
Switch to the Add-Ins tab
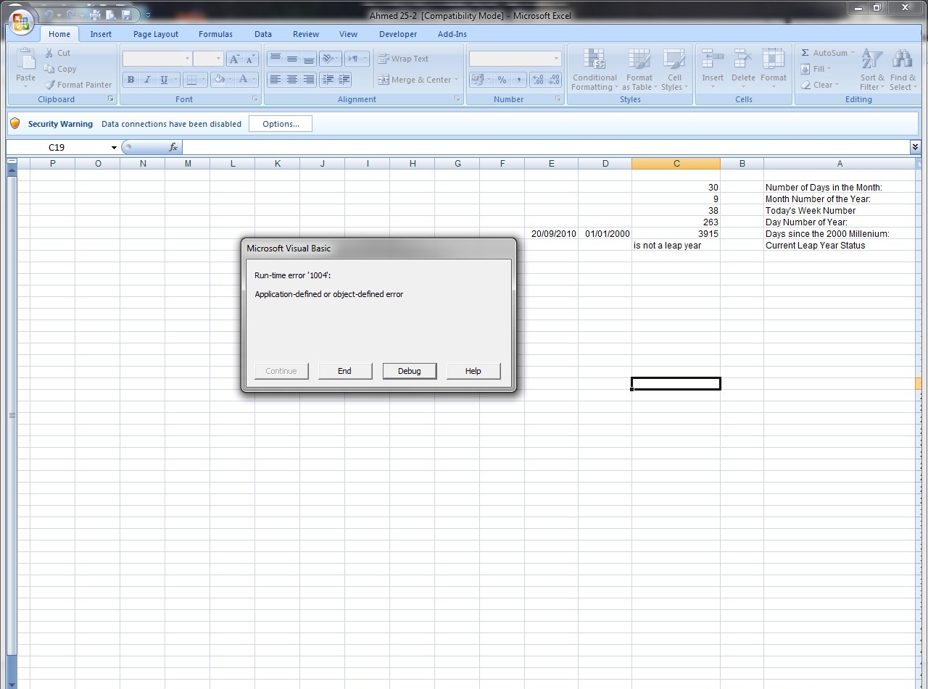[452, 34]
